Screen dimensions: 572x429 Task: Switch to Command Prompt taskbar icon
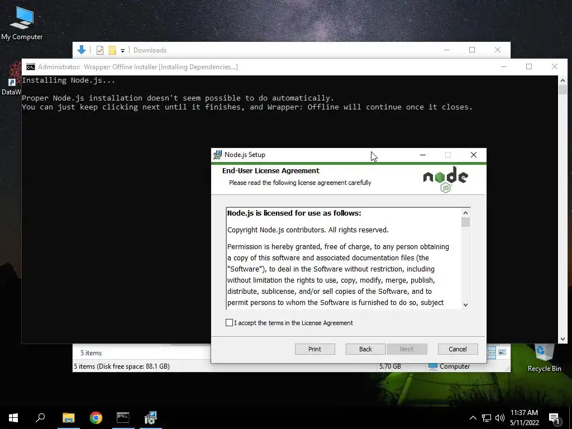point(123,418)
